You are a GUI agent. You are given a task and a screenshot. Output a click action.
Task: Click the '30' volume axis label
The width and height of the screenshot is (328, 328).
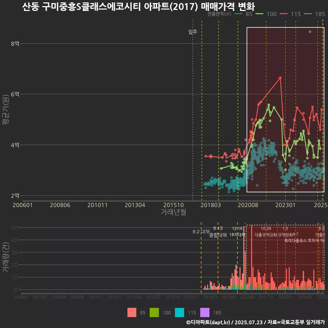tap(14, 252)
